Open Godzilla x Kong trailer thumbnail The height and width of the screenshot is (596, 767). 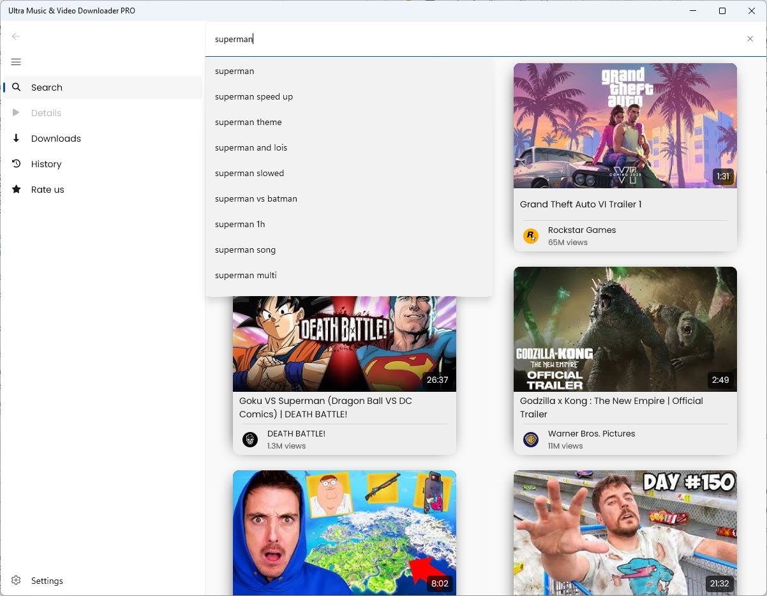coord(625,329)
